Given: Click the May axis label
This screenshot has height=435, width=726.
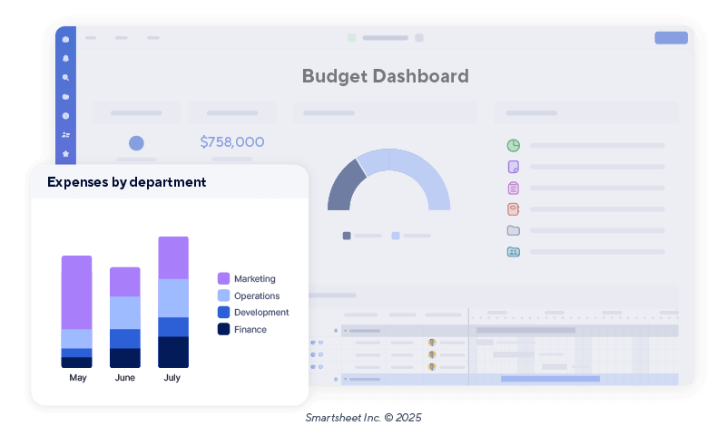Looking at the screenshot, I should (x=78, y=378).
